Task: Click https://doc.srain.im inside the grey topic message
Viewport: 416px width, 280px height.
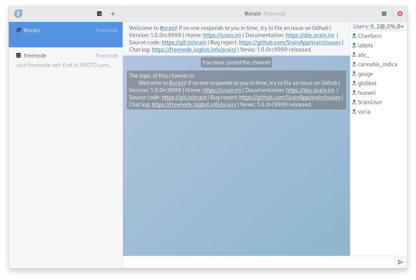Action: point(310,90)
